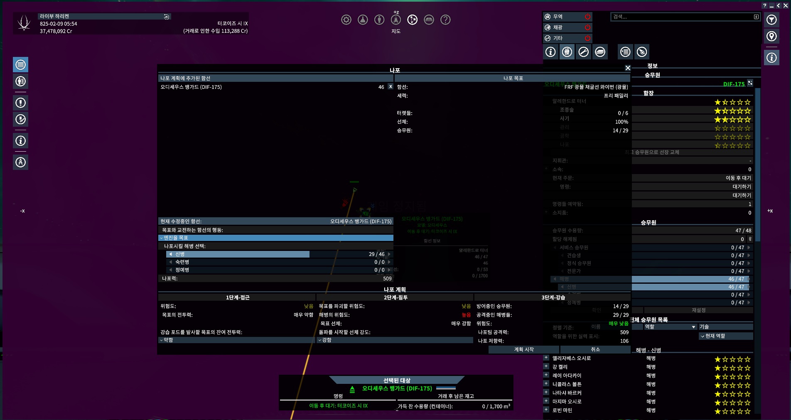Open the 현재 역할 skill display dropdown
This screenshot has width=791, height=420.
tap(726, 336)
